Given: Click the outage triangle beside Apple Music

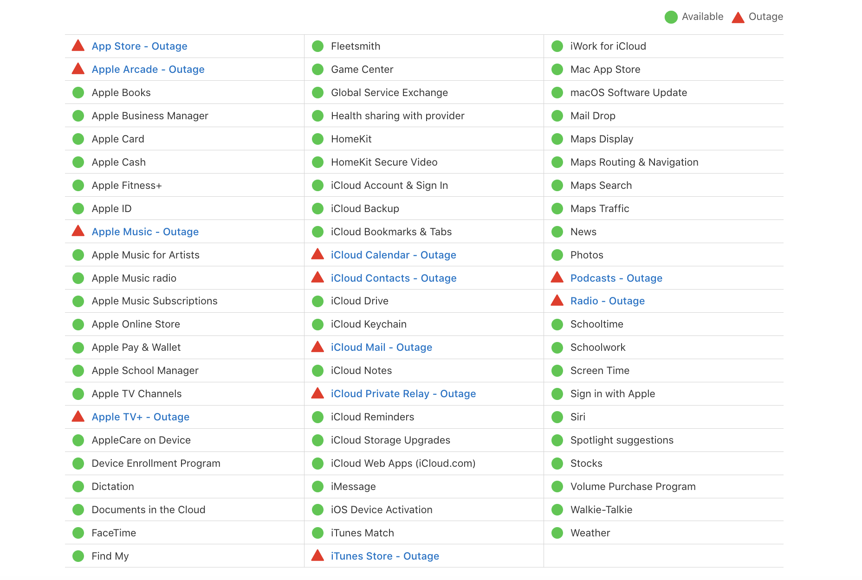Looking at the screenshot, I should (78, 231).
